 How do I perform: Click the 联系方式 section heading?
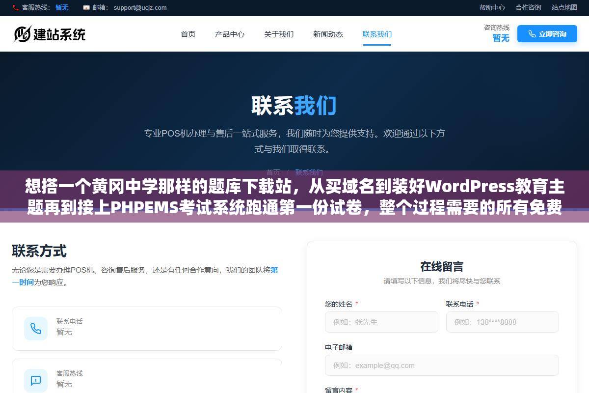(39, 251)
